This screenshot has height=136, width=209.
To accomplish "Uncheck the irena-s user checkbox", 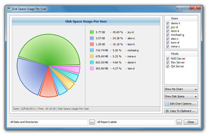I will (168, 47).
